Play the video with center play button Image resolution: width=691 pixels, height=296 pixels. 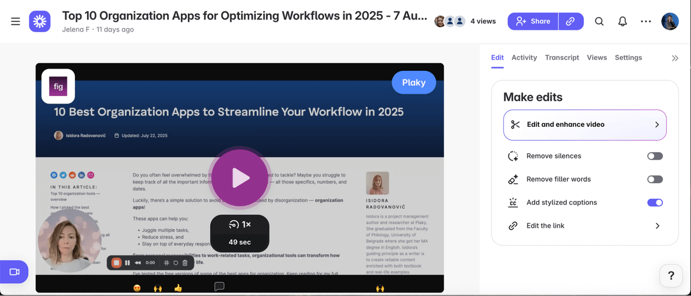click(240, 178)
